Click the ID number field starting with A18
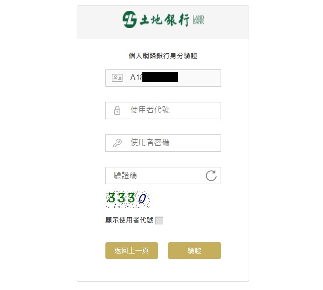This screenshot has width=323, height=290. click(163, 78)
